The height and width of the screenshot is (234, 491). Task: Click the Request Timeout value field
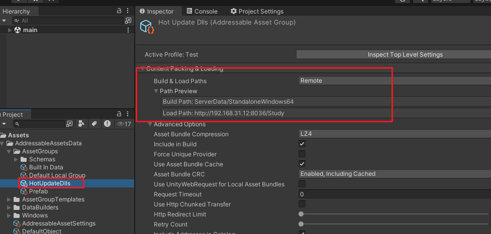pos(395,194)
